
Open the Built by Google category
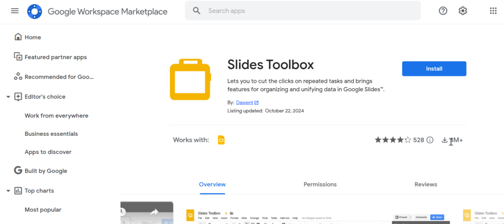tap(45, 171)
